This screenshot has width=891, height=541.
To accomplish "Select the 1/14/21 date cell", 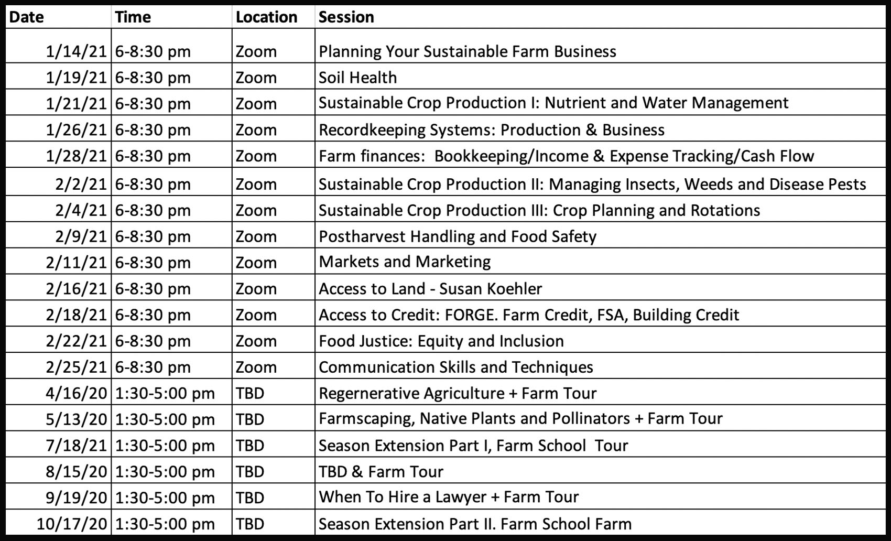I will click(76, 51).
